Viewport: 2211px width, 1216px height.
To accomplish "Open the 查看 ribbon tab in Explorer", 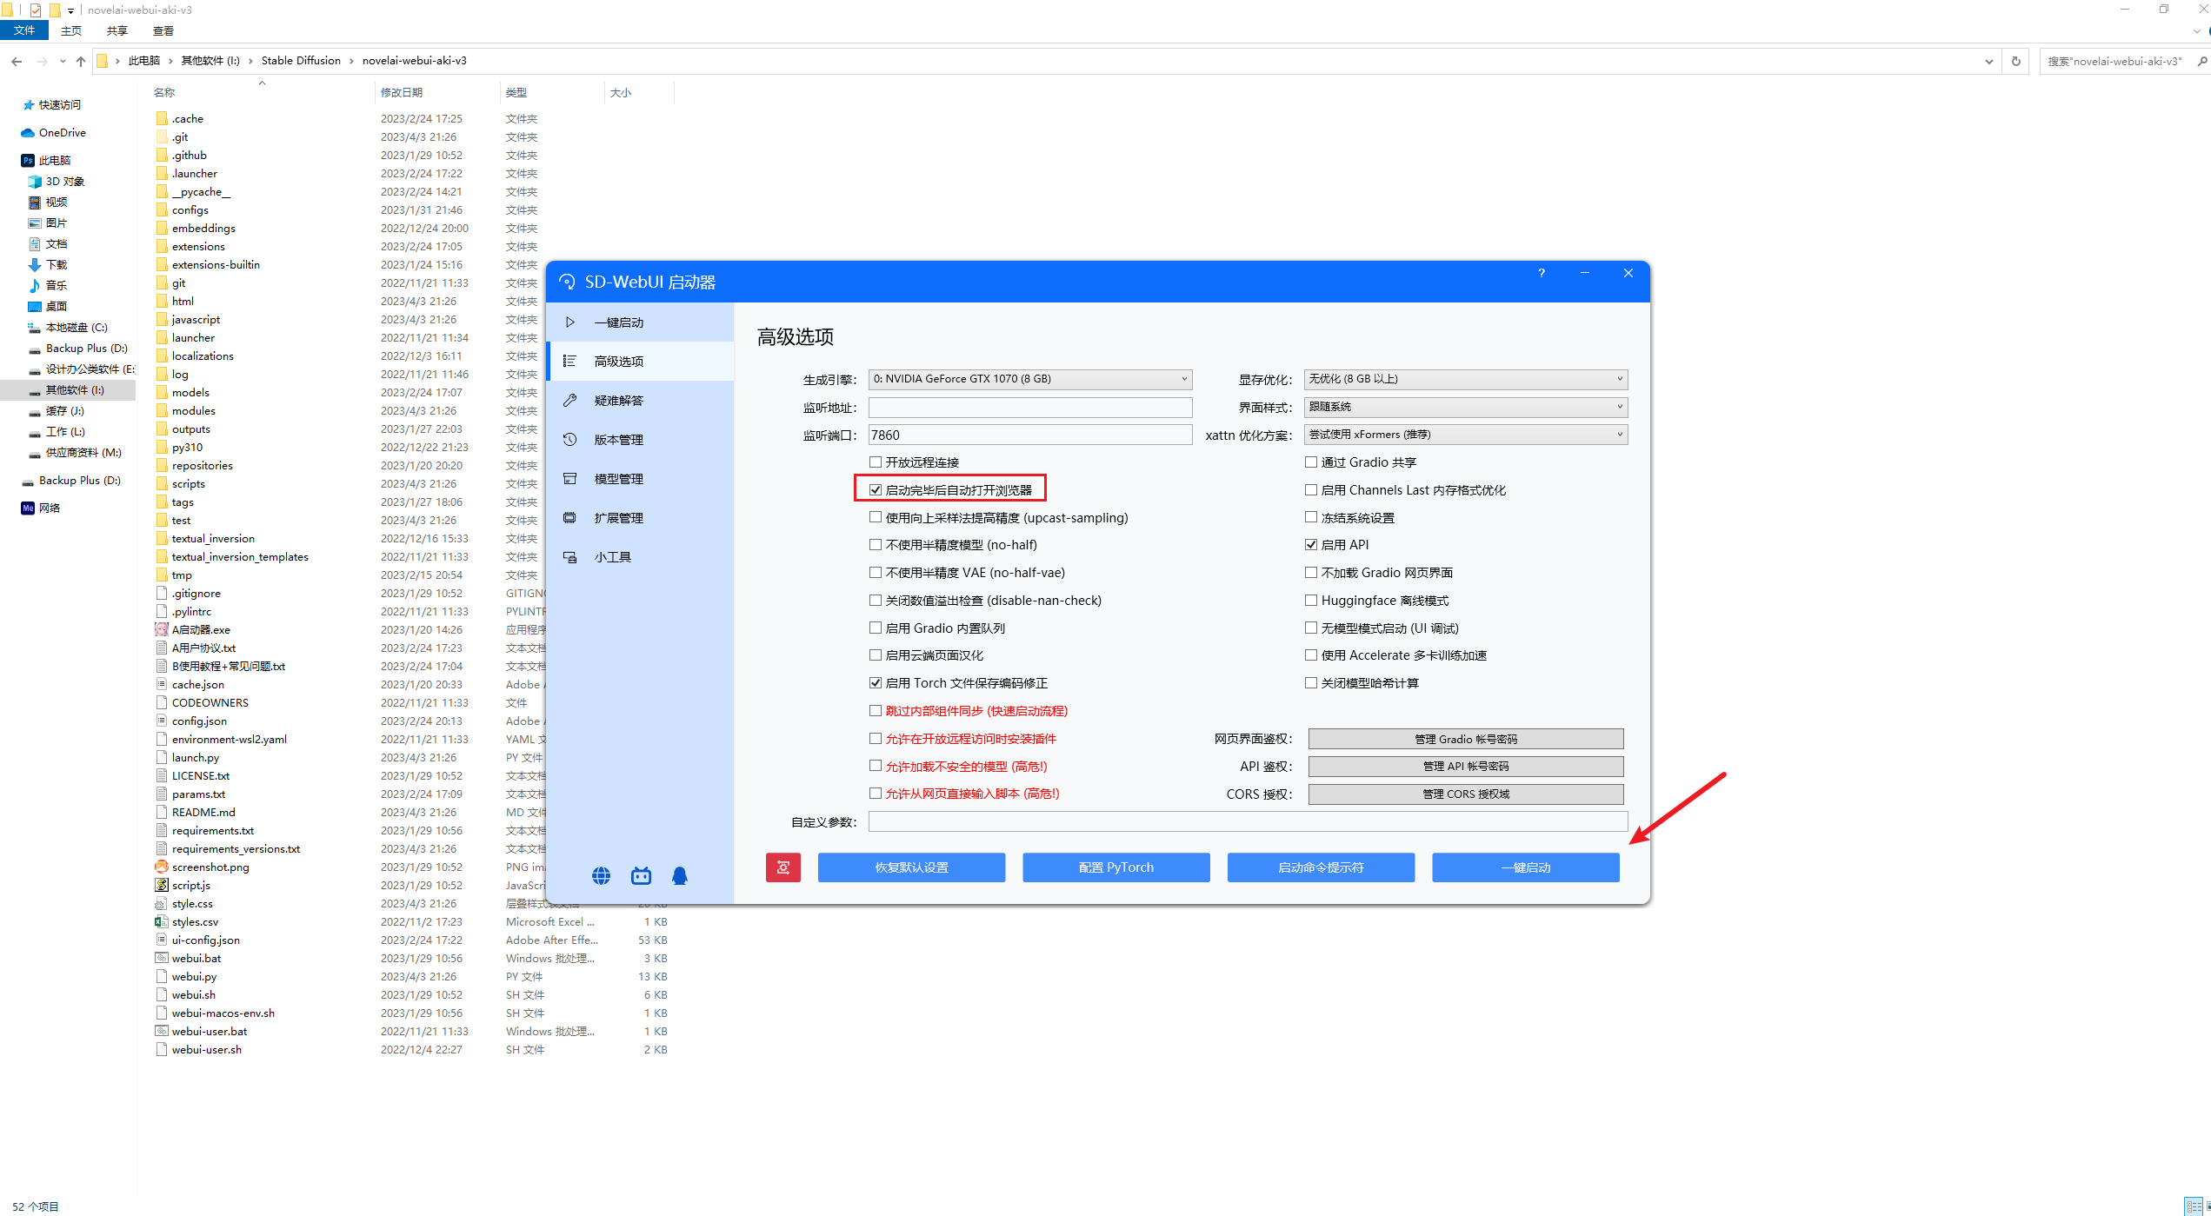I will click(163, 31).
